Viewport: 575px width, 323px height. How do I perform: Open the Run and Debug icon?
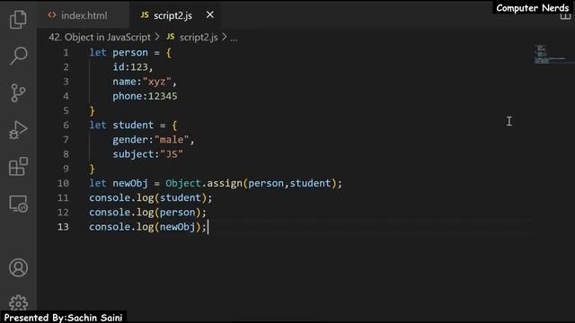(18, 130)
